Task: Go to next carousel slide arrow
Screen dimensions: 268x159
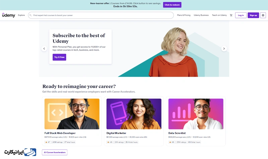Action: tap(224, 49)
